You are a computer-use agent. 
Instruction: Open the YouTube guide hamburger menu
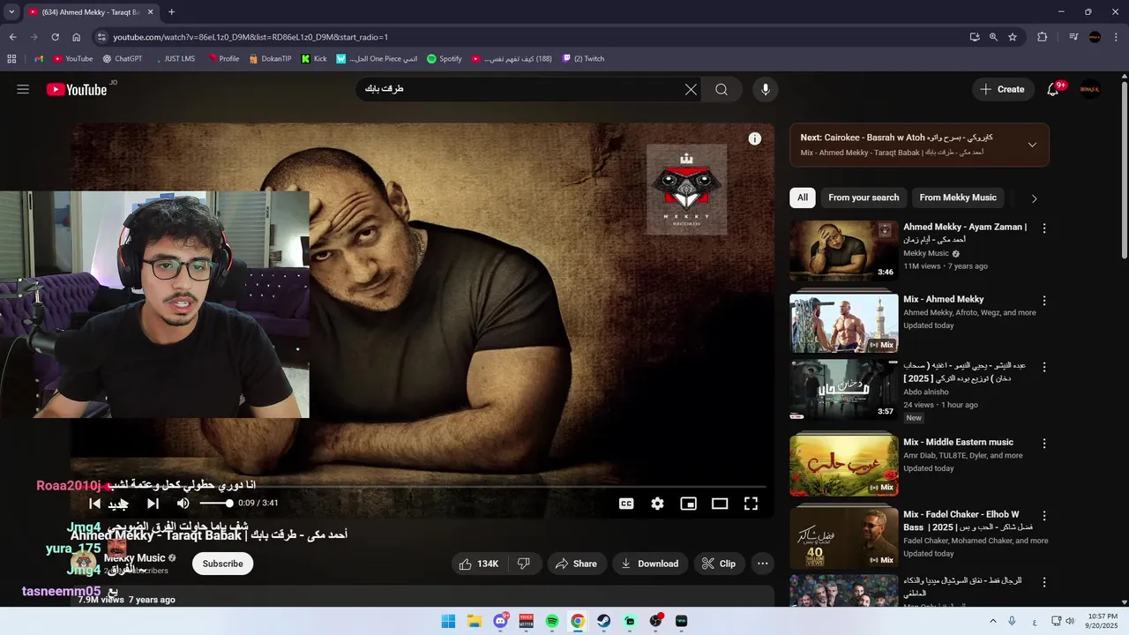(x=23, y=89)
